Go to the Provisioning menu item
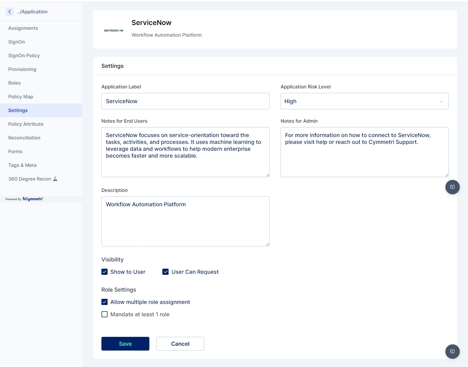This screenshot has width=468, height=367. click(22, 69)
